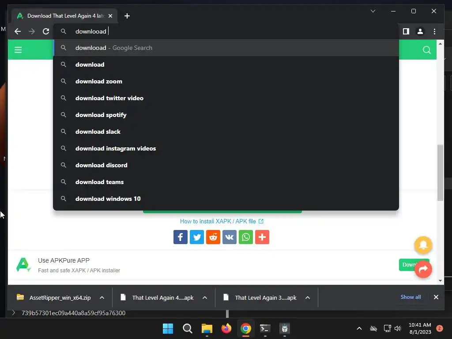The image size is (452, 339).
Task: Click the orange notification bell button
Action: click(423, 245)
